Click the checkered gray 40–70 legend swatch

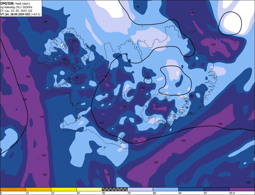[x=115, y=189]
